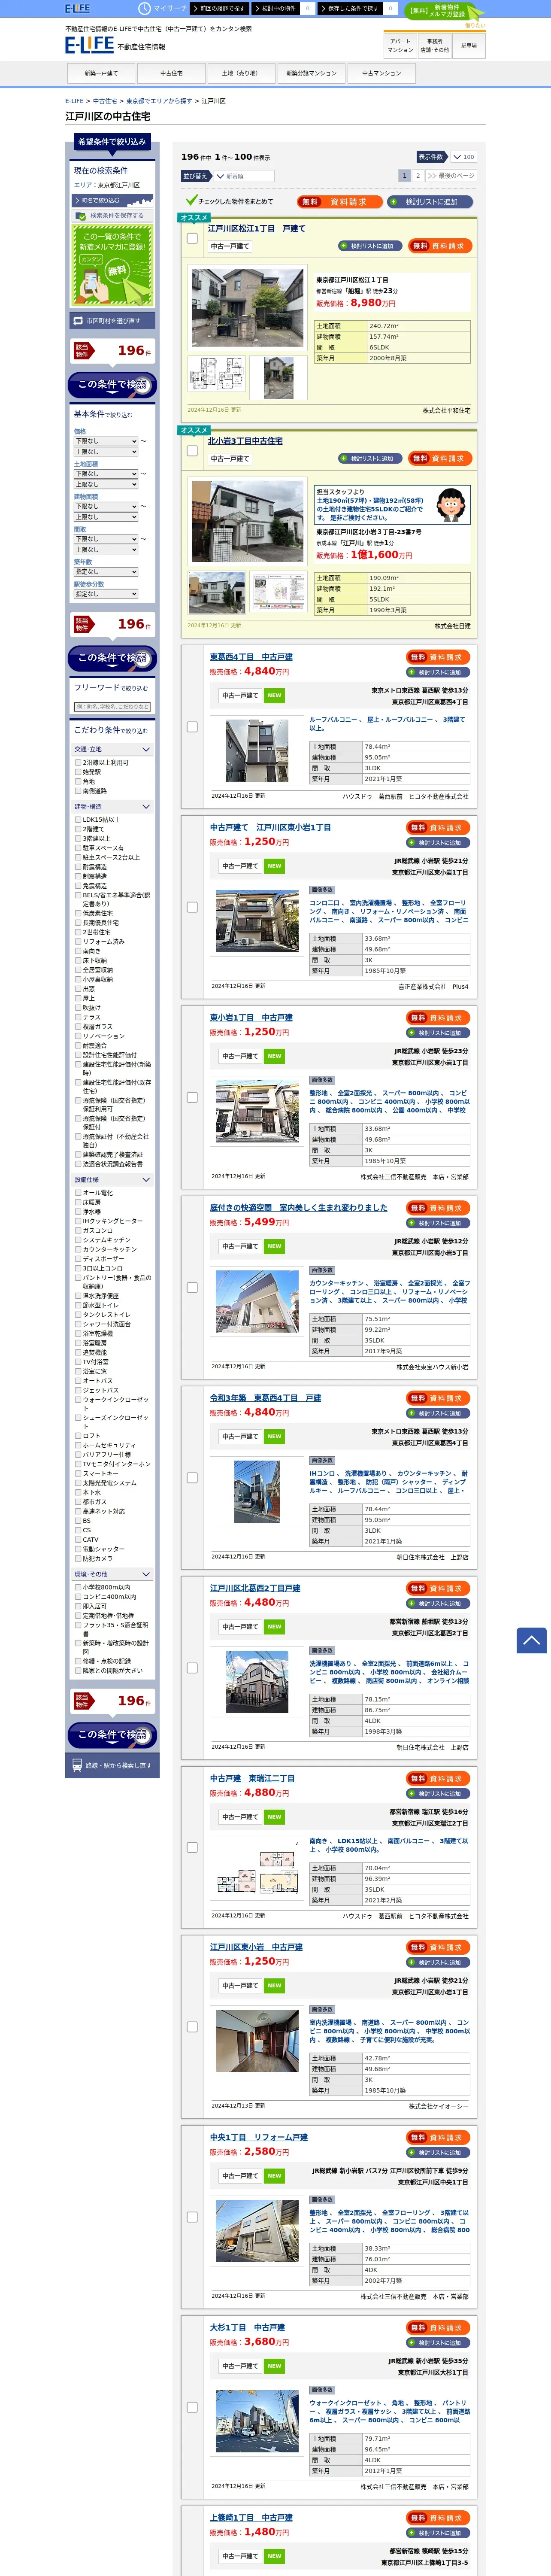Open the 価格 下限なし dropdown
The height and width of the screenshot is (2576, 551).
point(106,441)
